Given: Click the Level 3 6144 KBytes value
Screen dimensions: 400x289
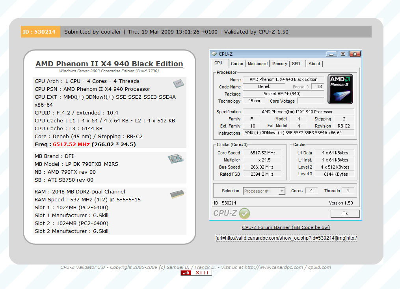Looking at the screenshot, I should (x=335, y=174).
